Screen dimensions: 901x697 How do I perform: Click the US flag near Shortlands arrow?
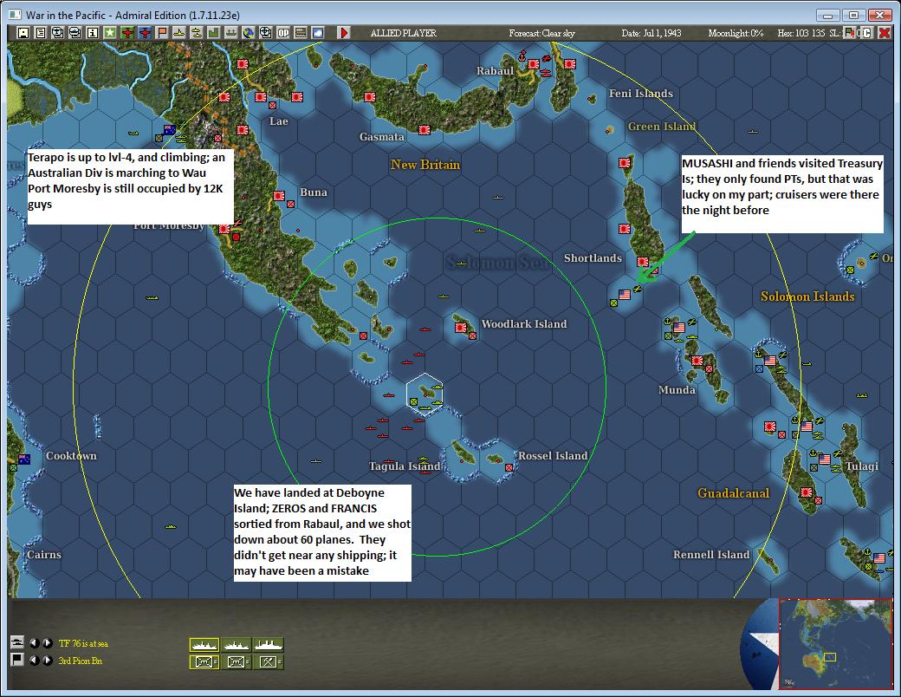(625, 295)
